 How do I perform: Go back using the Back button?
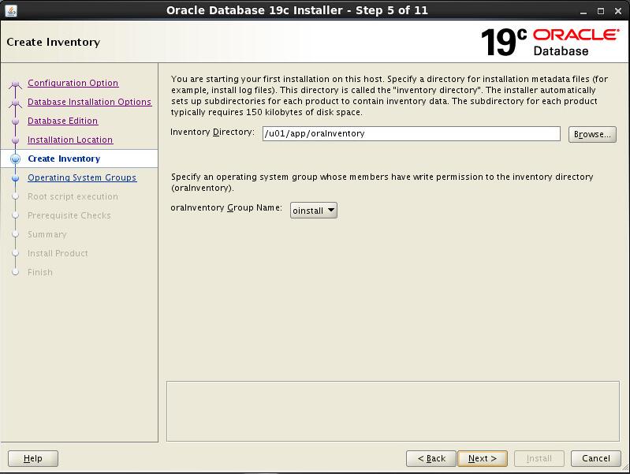(x=431, y=458)
